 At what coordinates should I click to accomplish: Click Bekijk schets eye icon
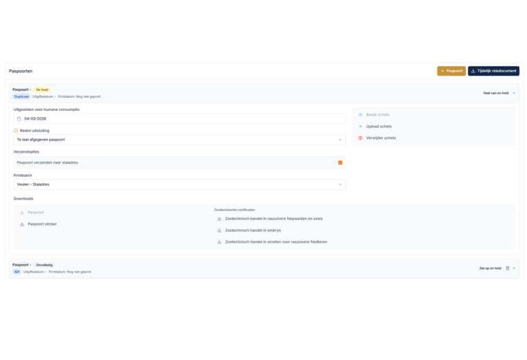point(361,115)
